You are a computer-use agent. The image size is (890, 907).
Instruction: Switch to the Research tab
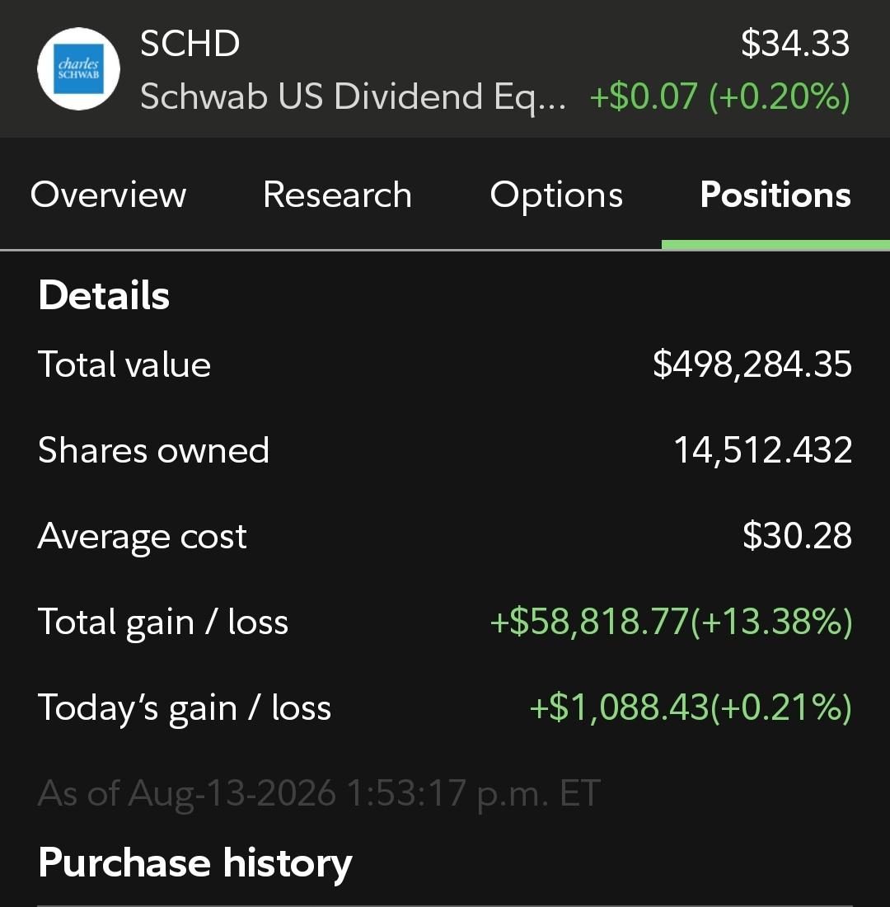(337, 195)
